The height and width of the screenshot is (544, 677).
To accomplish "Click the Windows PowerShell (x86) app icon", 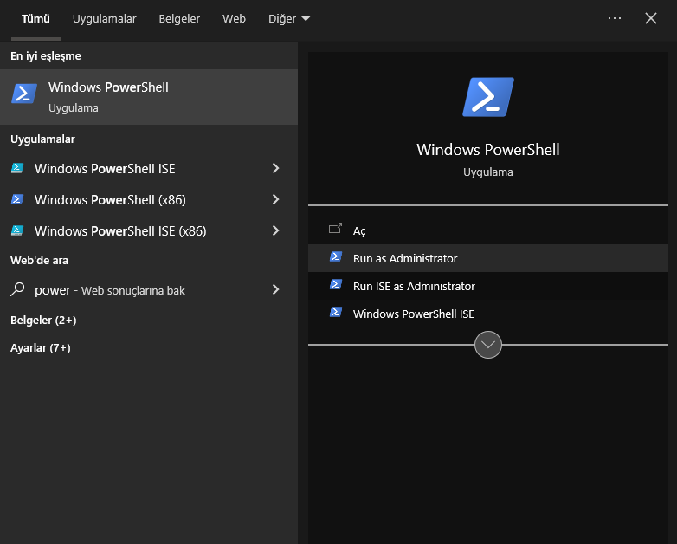I will pos(17,199).
